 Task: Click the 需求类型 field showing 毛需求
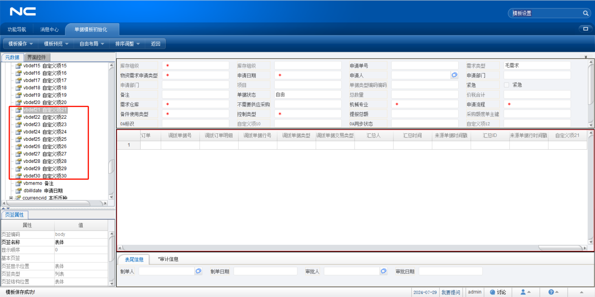click(537, 65)
